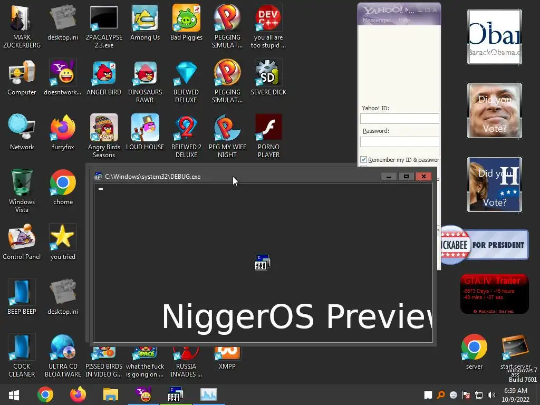Launch Firefox from the taskbar
The width and height of the screenshot is (540, 405).
(x=78, y=394)
